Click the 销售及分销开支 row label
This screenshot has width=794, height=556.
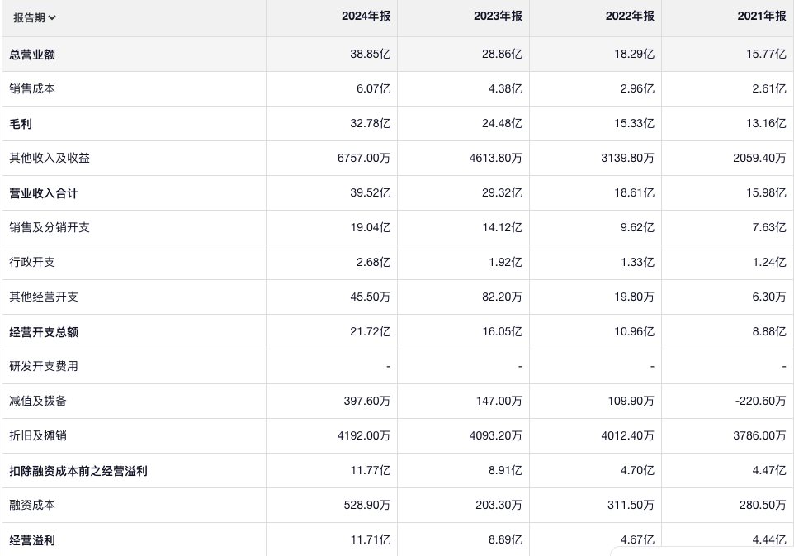[50, 227]
